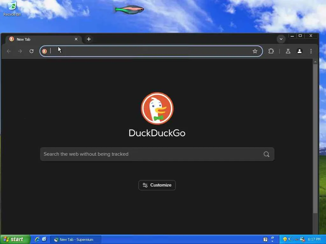Open the Windows start menu
Image resolution: width=326 pixels, height=244 pixels.
15,239
